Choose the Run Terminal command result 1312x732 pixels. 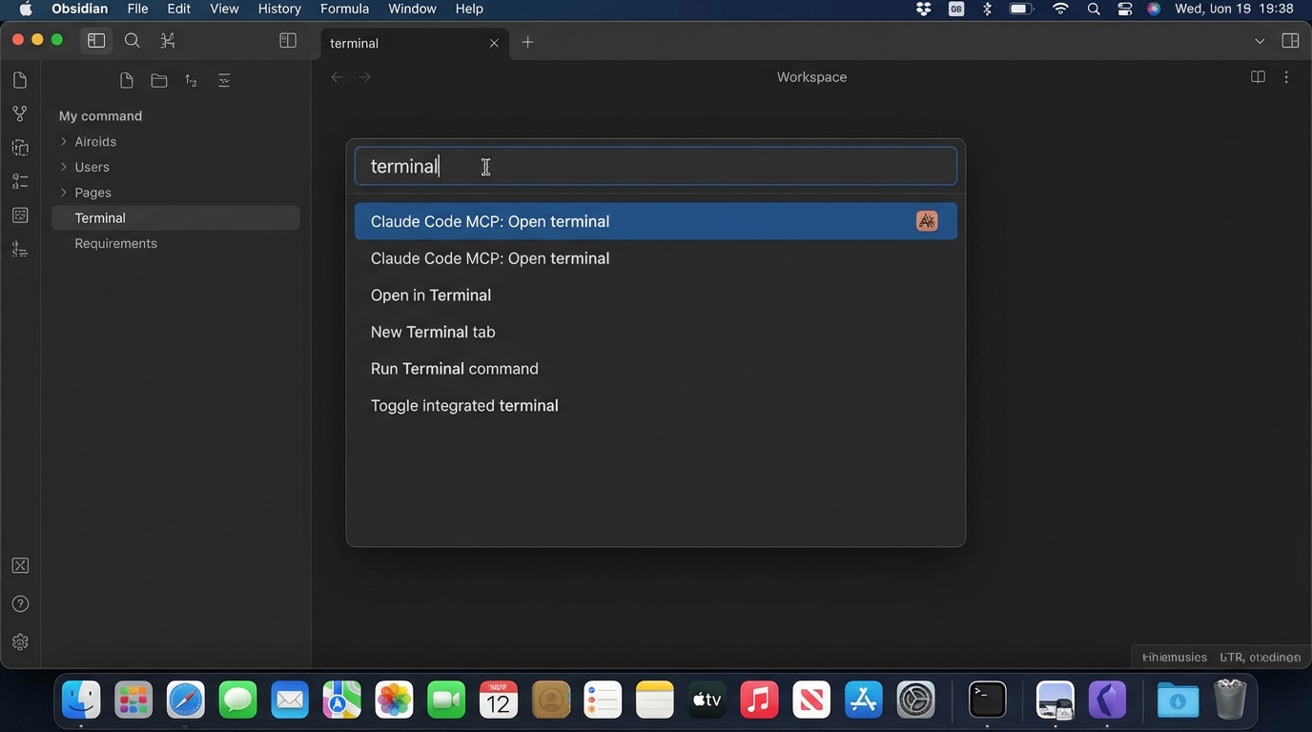click(x=455, y=369)
